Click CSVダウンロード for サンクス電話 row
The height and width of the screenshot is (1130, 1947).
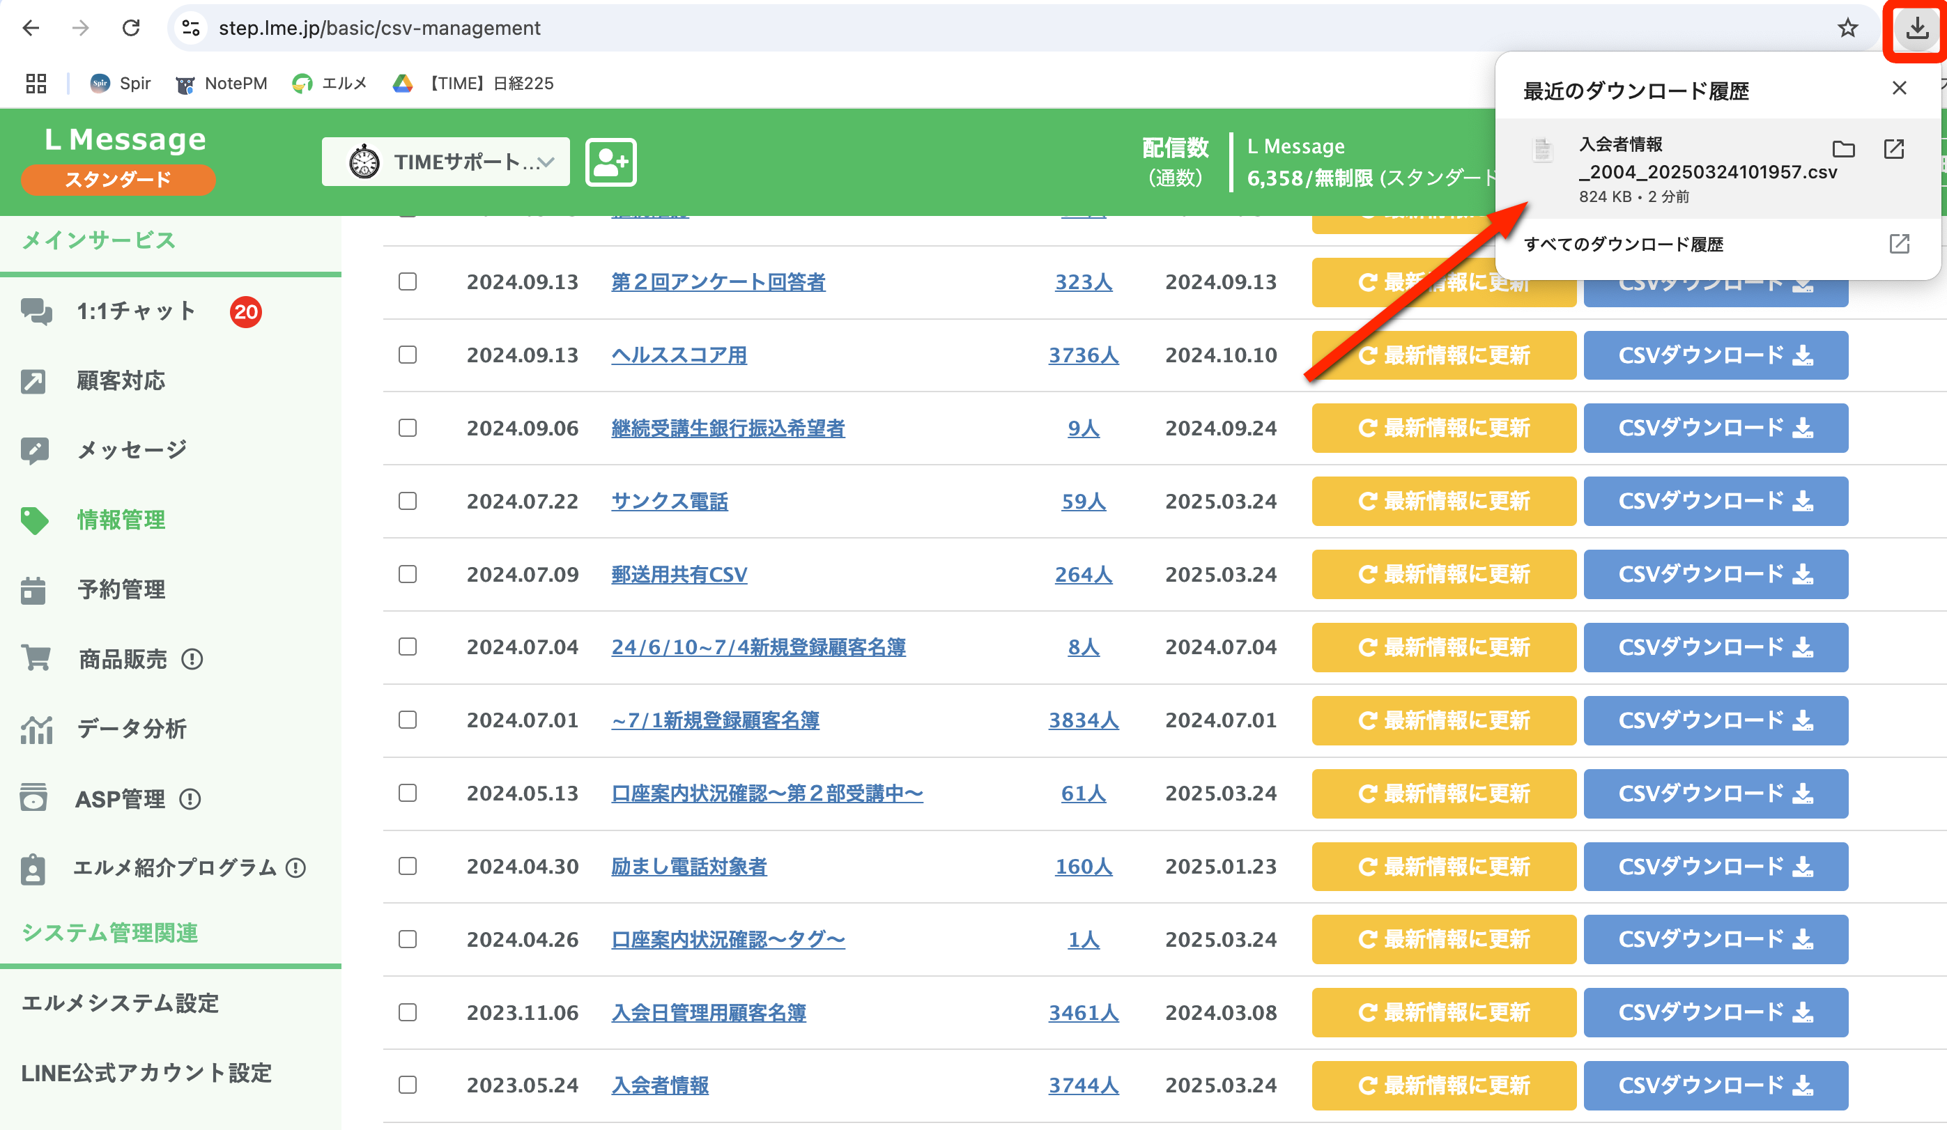pyautogui.click(x=1715, y=502)
